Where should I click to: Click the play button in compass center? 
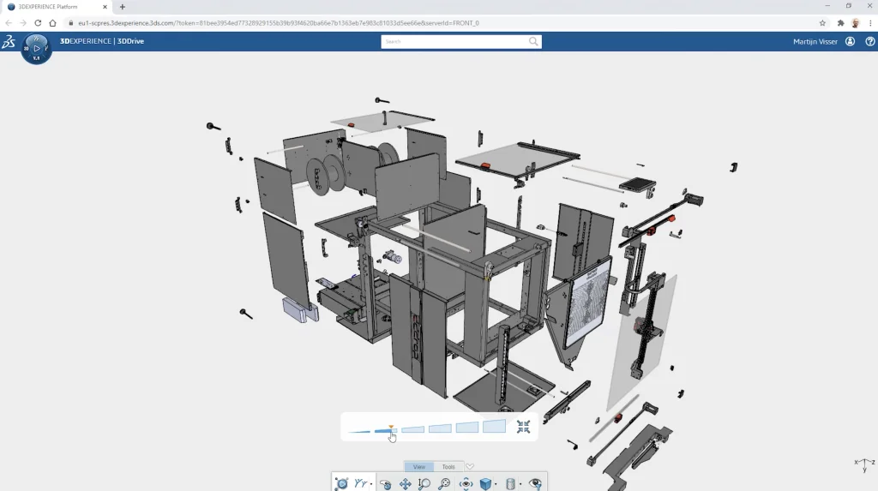(36, 49)
